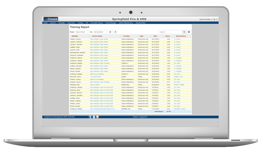Screen dimensions: 261x162
Task: Click the MLREMS site location cell
Action: (x=126, y=109)
